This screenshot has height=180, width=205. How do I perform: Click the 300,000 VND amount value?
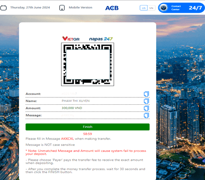pyautogui.click(x=72, y=108)
